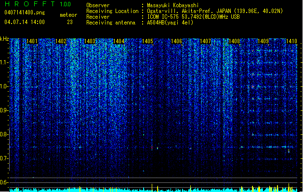Click the 0.7 frequency axis label
Image resolution: width=303 pixels, height=192 pixels.
coord(3,158)
